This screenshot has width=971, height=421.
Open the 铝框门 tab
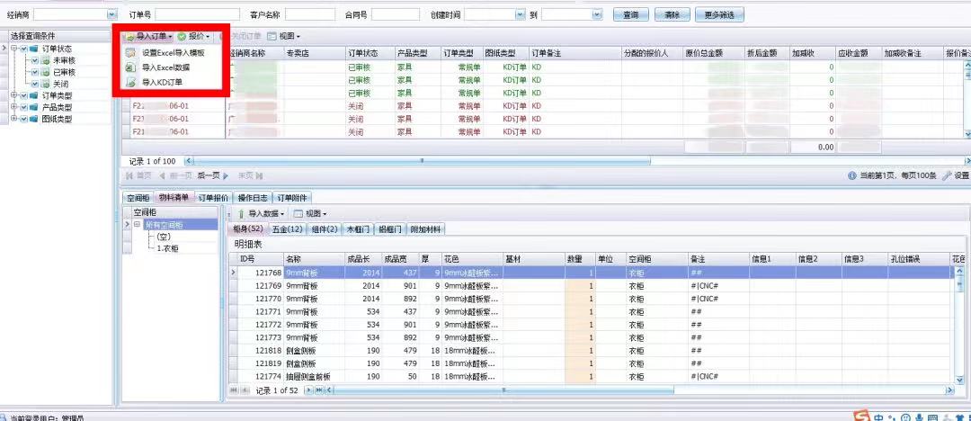click(390, 229)
